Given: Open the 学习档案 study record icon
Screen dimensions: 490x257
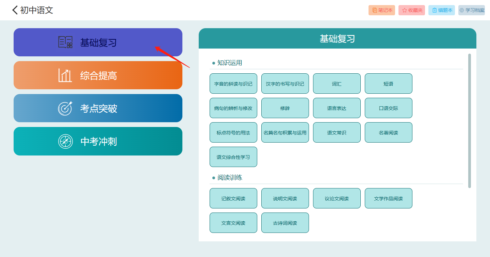Looking at the screenshot, I should [x=462, y=11].
